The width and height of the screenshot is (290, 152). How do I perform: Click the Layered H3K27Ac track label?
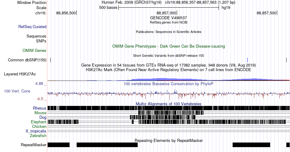point(20,74)
